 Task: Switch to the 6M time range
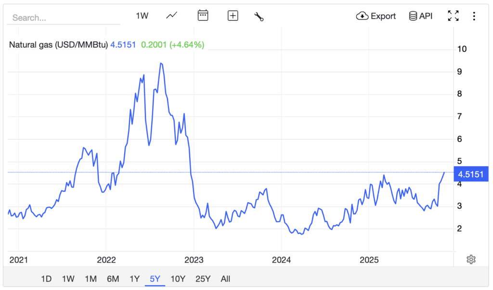point(113,279)
